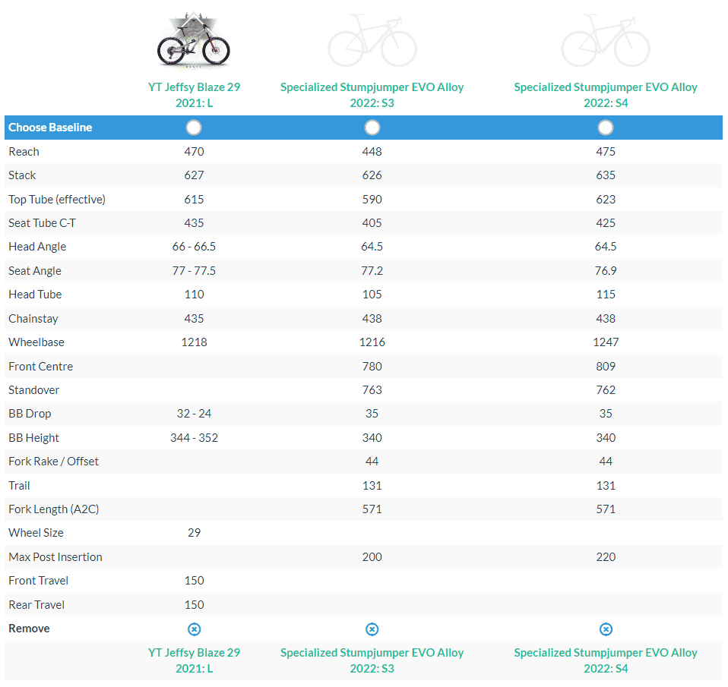Click standover value 763
Viewport: 728px width, 687px height.
(x=372, y=390)
